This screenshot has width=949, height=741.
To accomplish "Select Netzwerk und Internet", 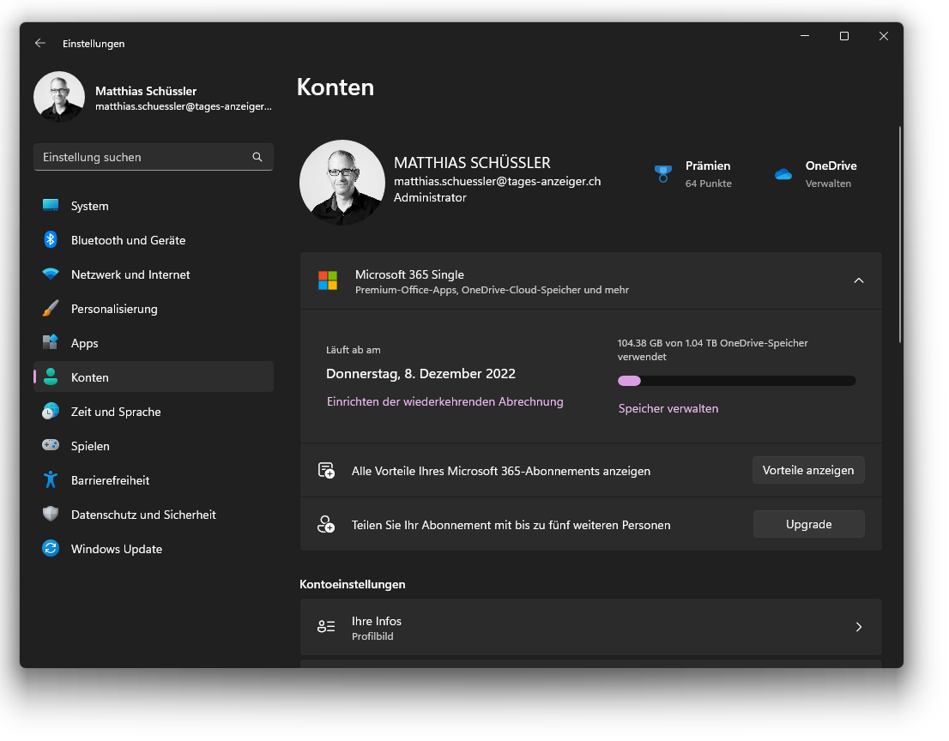I will tap(154, 274).
